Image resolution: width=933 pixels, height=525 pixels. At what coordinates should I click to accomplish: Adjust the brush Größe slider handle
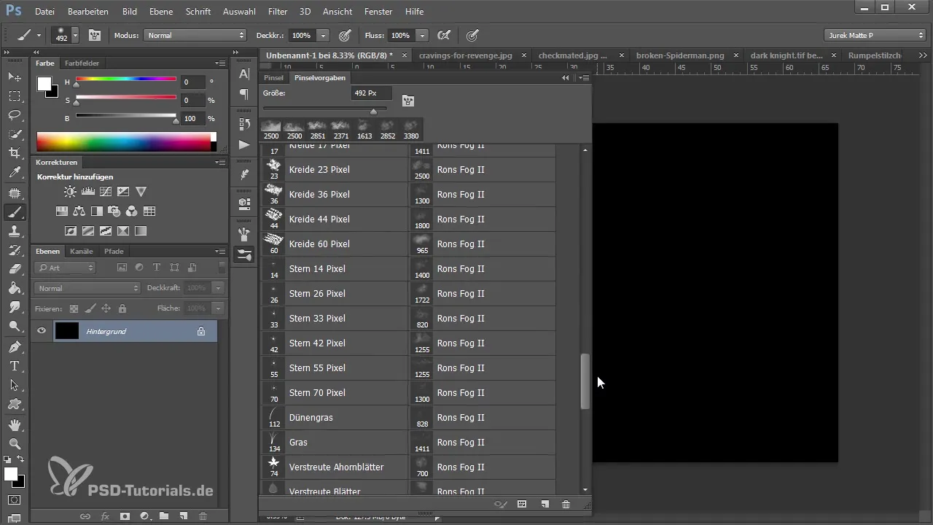(373, 111)
